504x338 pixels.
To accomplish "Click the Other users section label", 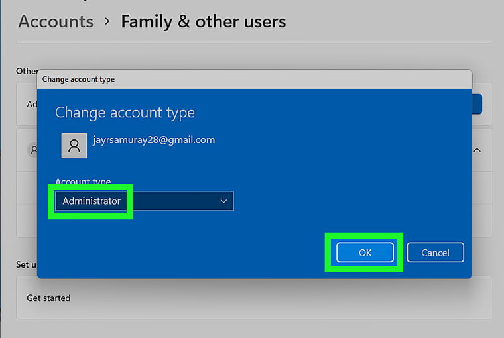I will (27, 71).
